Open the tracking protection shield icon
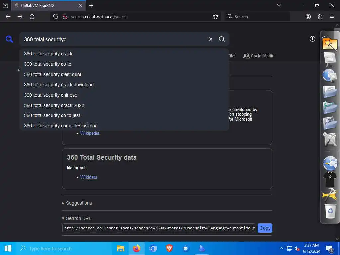340x255 pixels. (x=56, y=17)
